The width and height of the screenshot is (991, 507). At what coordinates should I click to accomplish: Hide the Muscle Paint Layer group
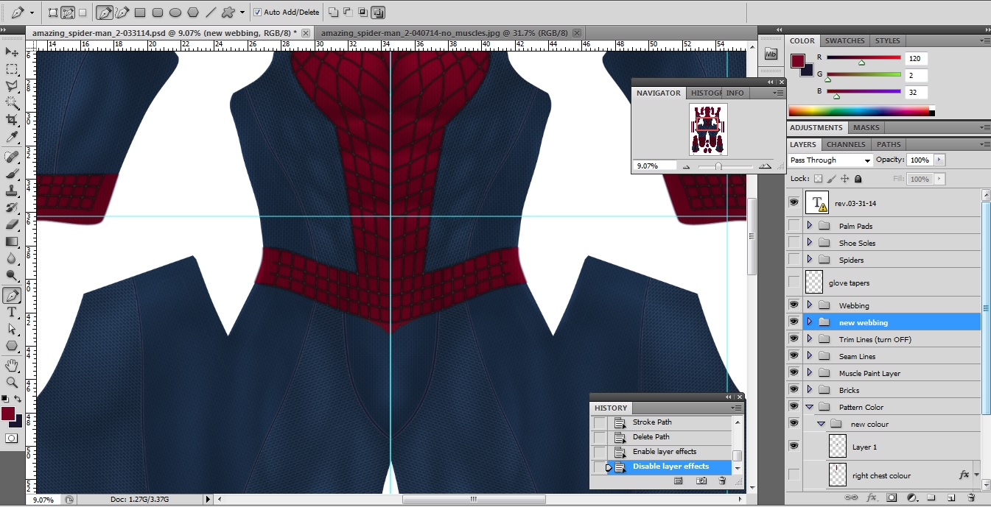click(x=794, y=373)
